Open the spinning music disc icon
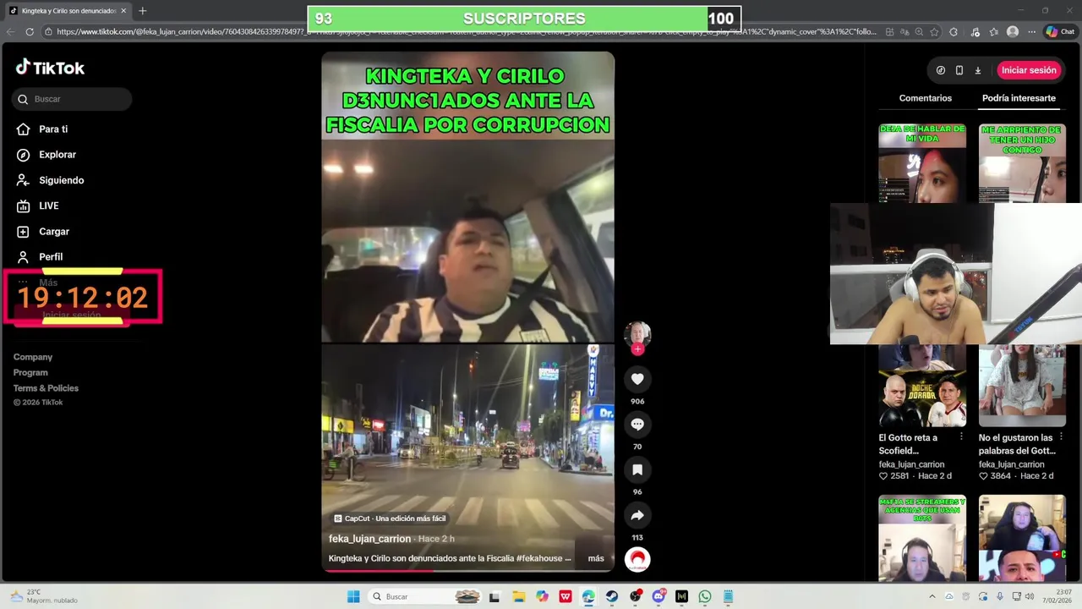The height and width of the screenshot is (609, 1082). pos(637,559)
